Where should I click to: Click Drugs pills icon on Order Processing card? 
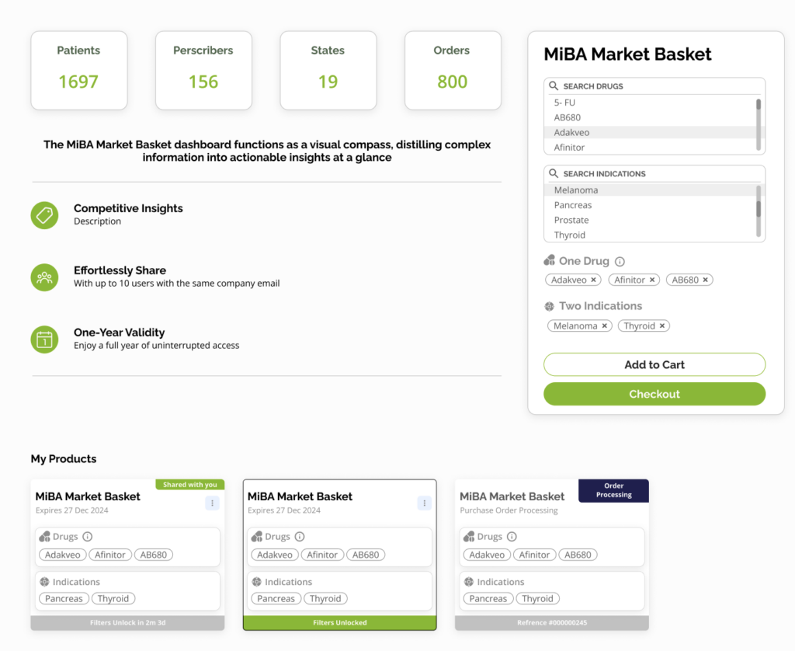pos(469,536)
